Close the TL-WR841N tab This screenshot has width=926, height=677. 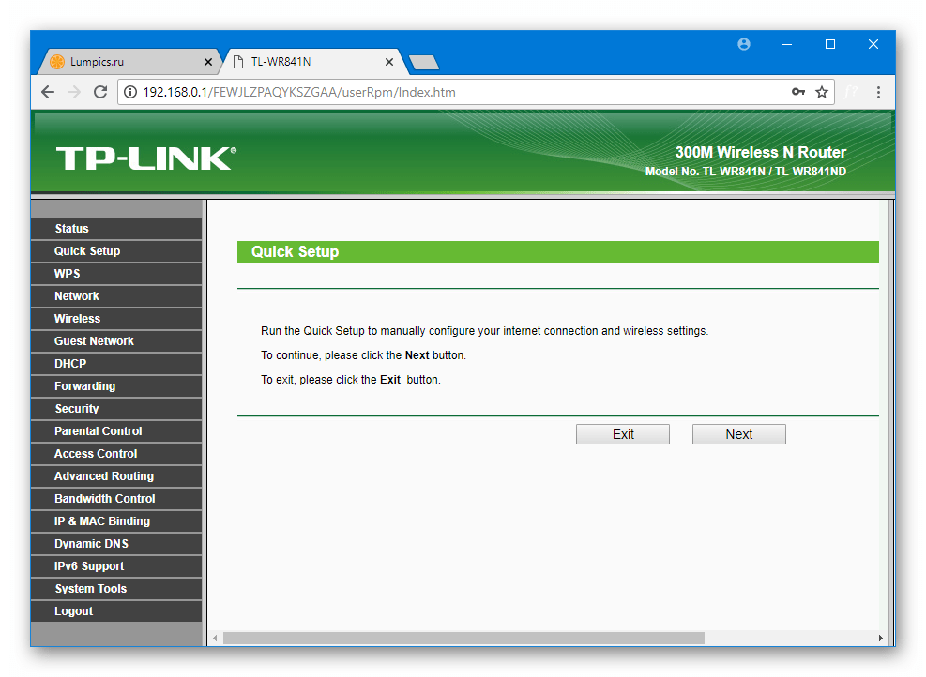pos(389,62)
